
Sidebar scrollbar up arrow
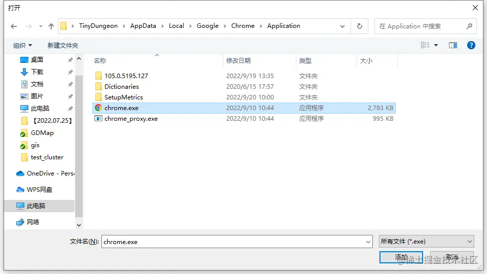point(79,59)
